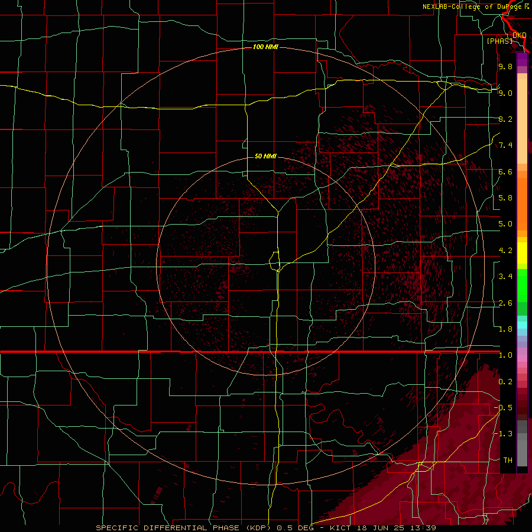This screenshot has width=532, height=532.
Task: Click the 3.4 value on color scale
Action: click(505, 277)
